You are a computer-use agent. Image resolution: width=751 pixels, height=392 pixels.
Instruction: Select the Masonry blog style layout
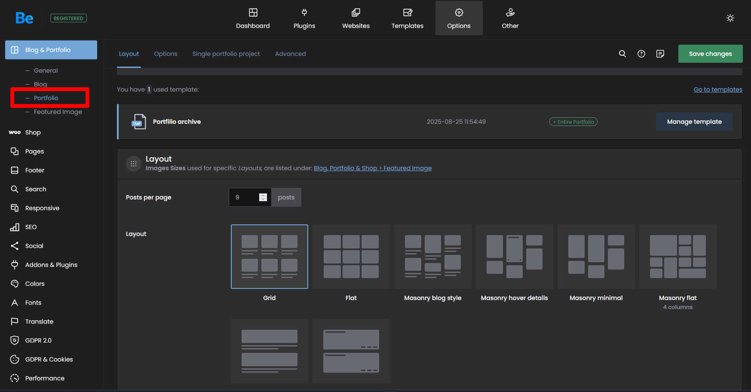(x=432, y=257)
